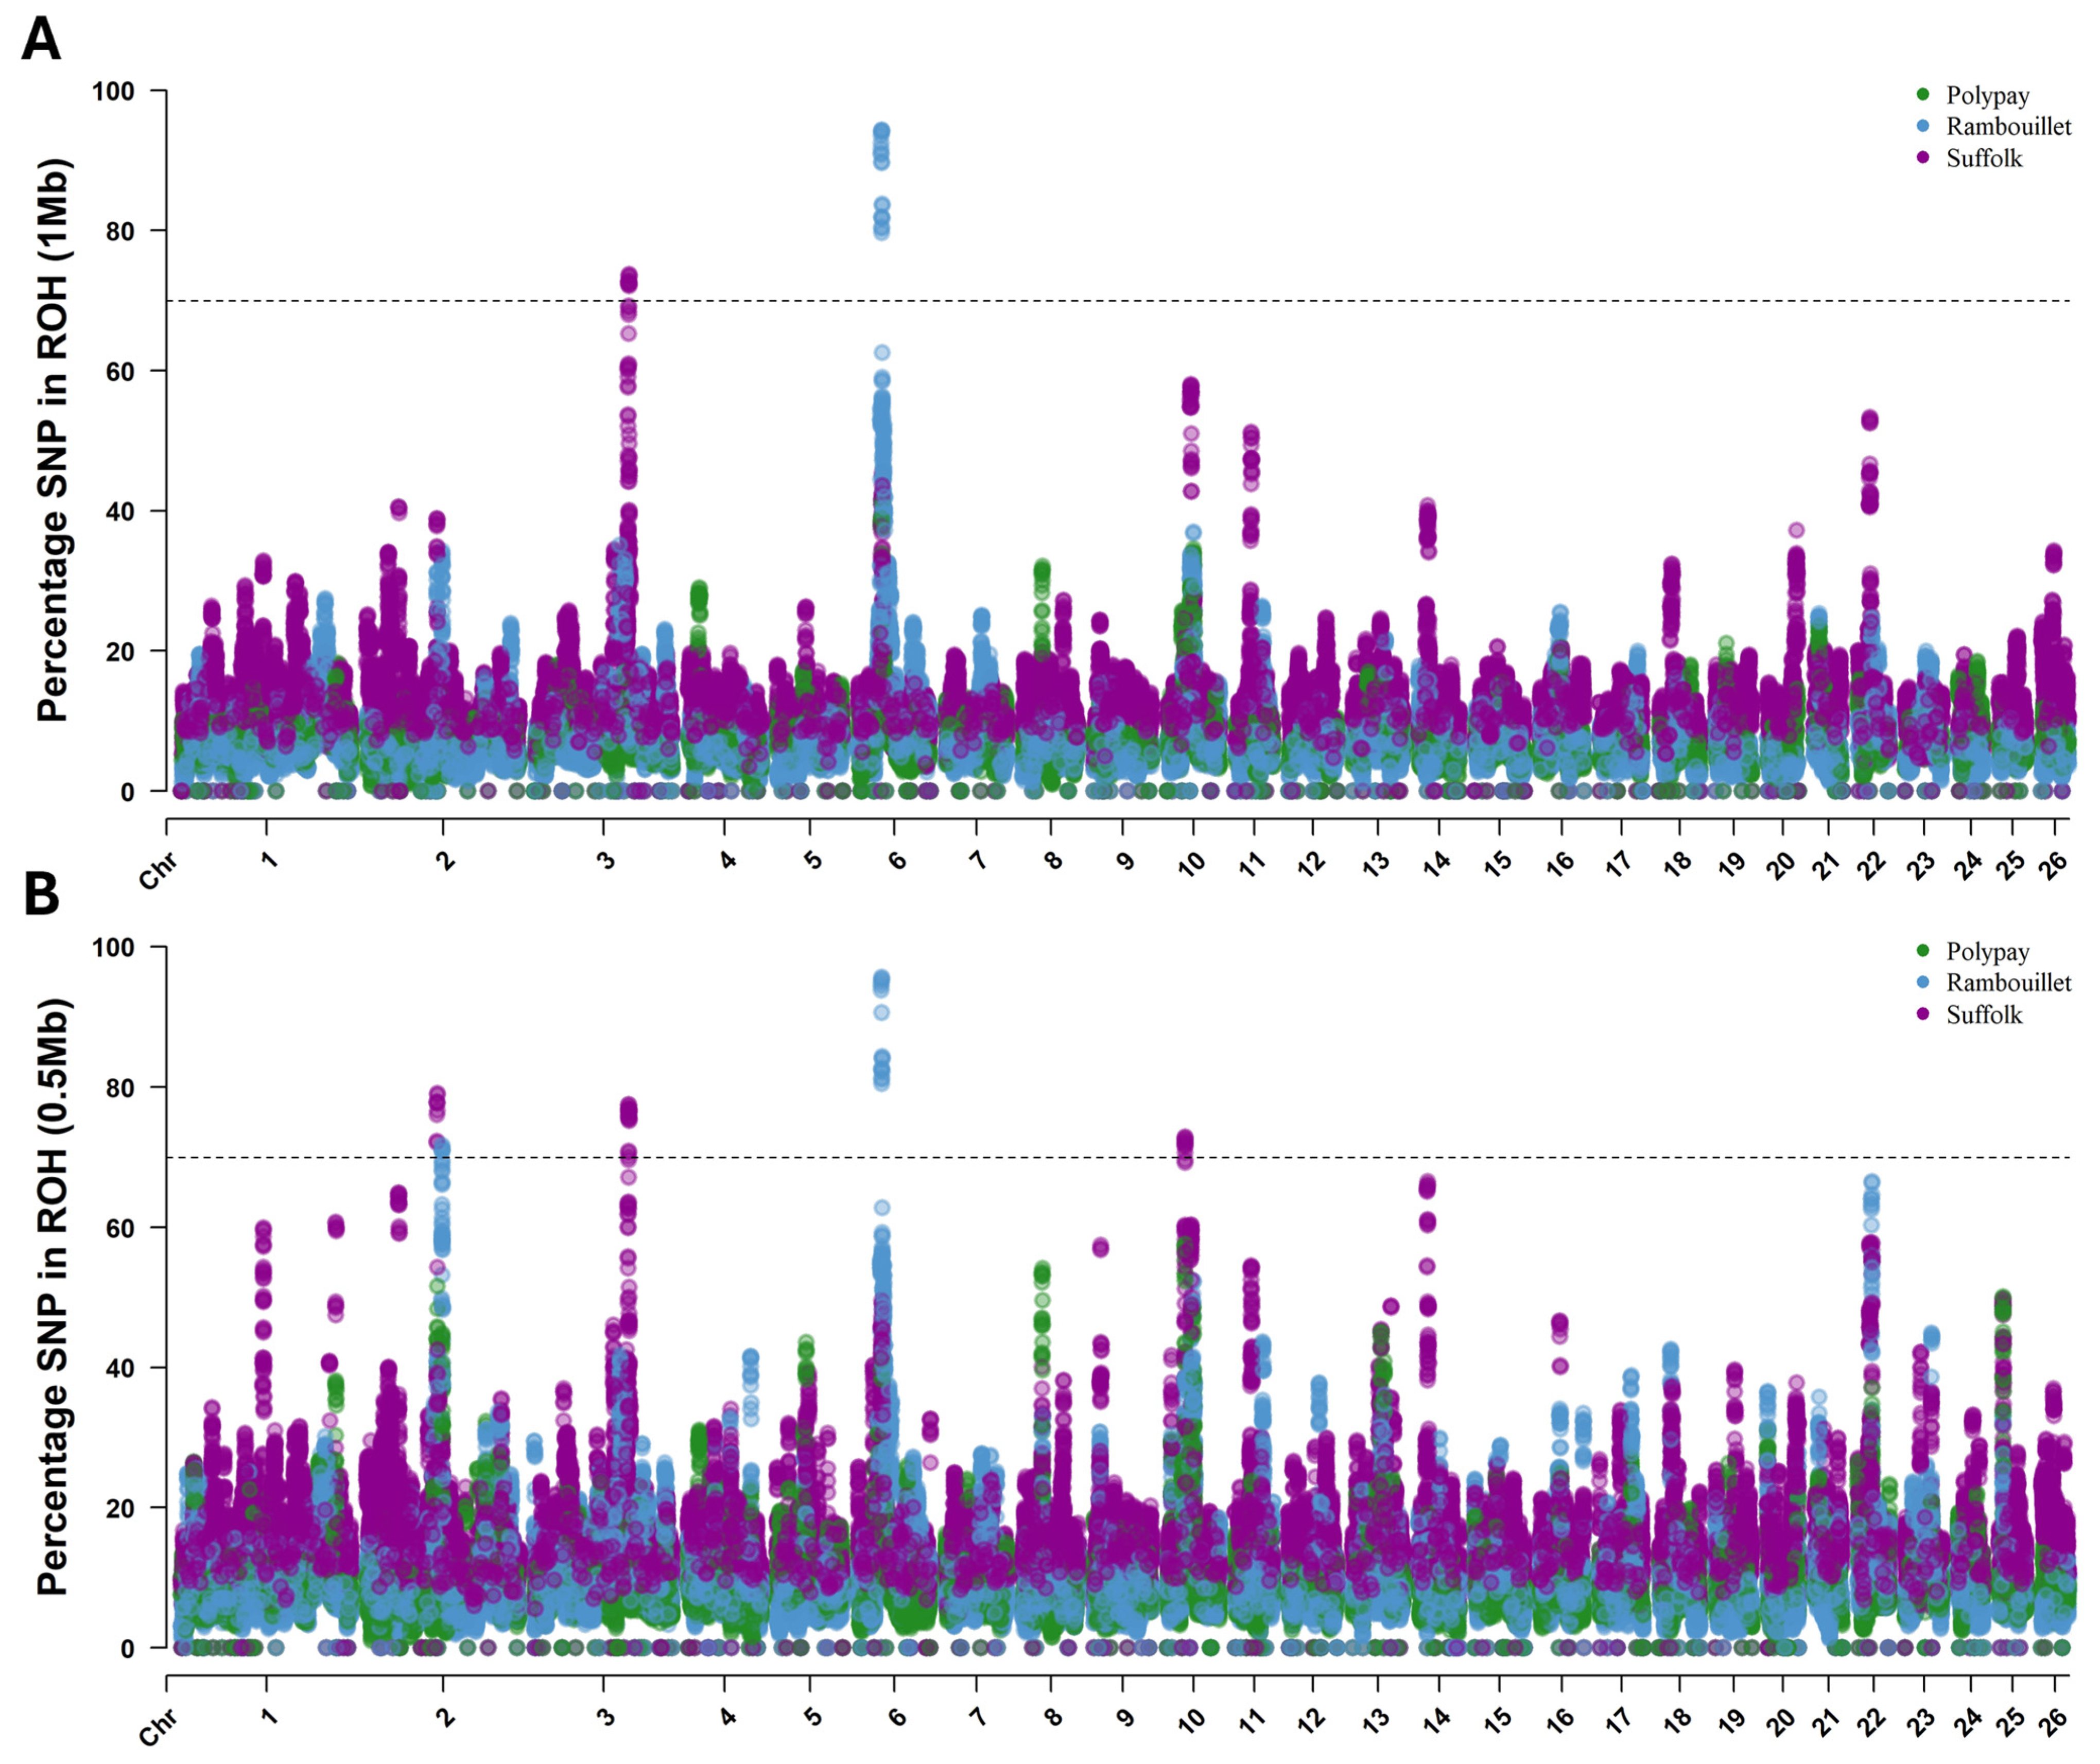Click the blue Rambouillet legend dot in panel A
This screenshot has width=2100, height=1764.
pyautogui.click(x=1922, y=126)
